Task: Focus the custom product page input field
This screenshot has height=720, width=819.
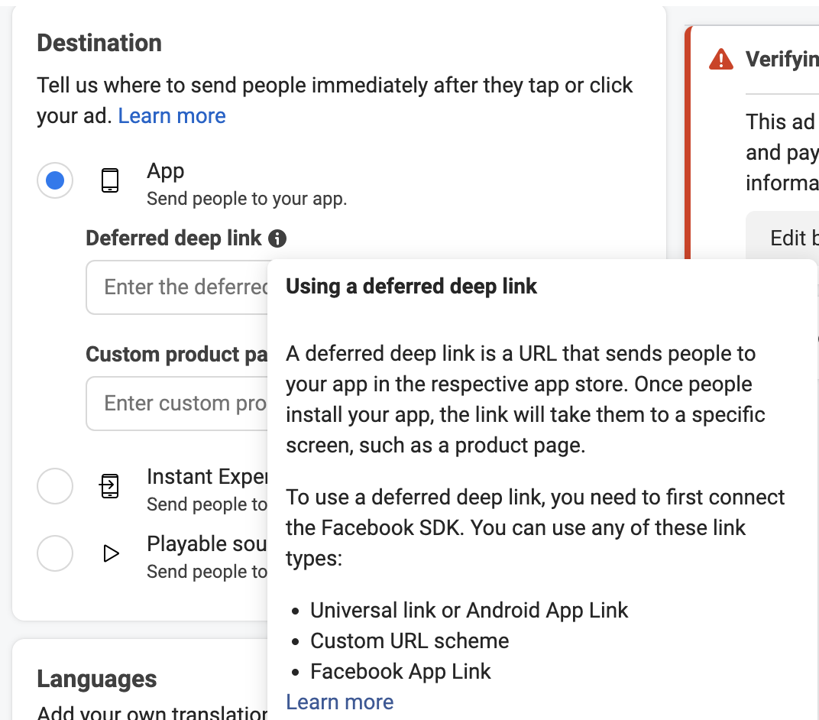Action: coord(177,404)
